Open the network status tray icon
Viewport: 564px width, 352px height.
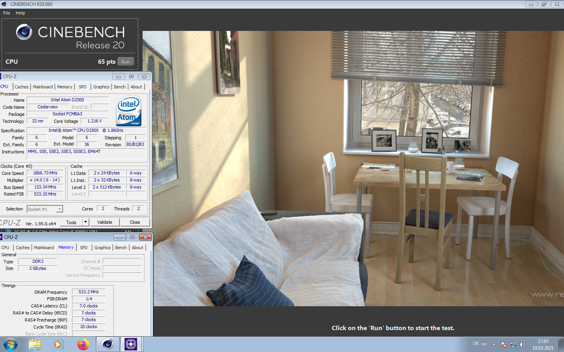click(x=513, y=345)
